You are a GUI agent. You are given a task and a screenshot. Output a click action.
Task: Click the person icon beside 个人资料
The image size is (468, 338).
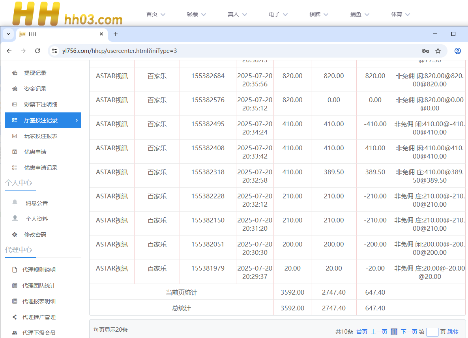[15, 218]
